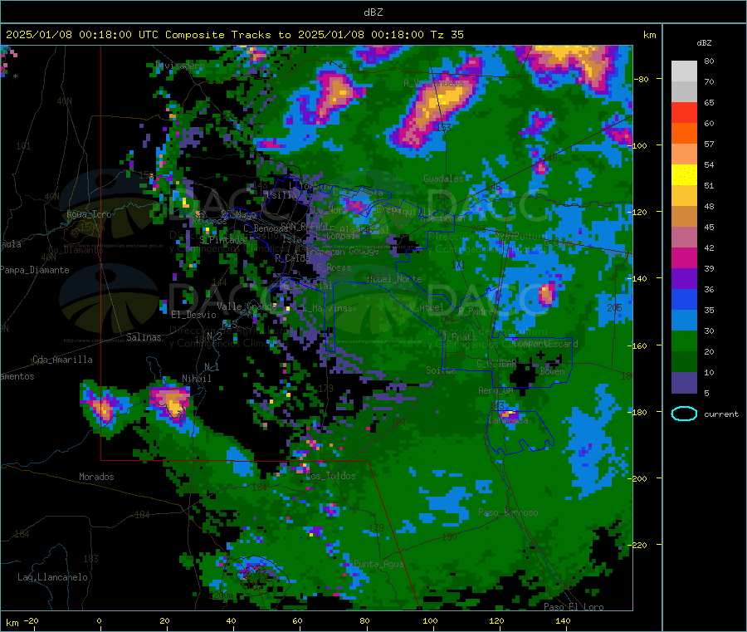Click the Morados place label
Screen dimensions: 747x632
coord(96,477)
